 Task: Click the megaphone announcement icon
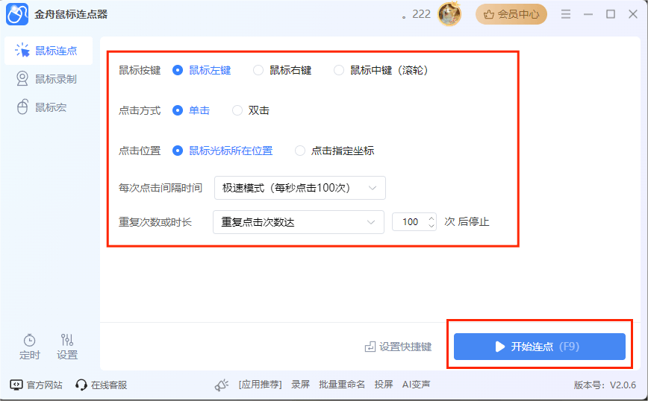[x=222, y=385]
